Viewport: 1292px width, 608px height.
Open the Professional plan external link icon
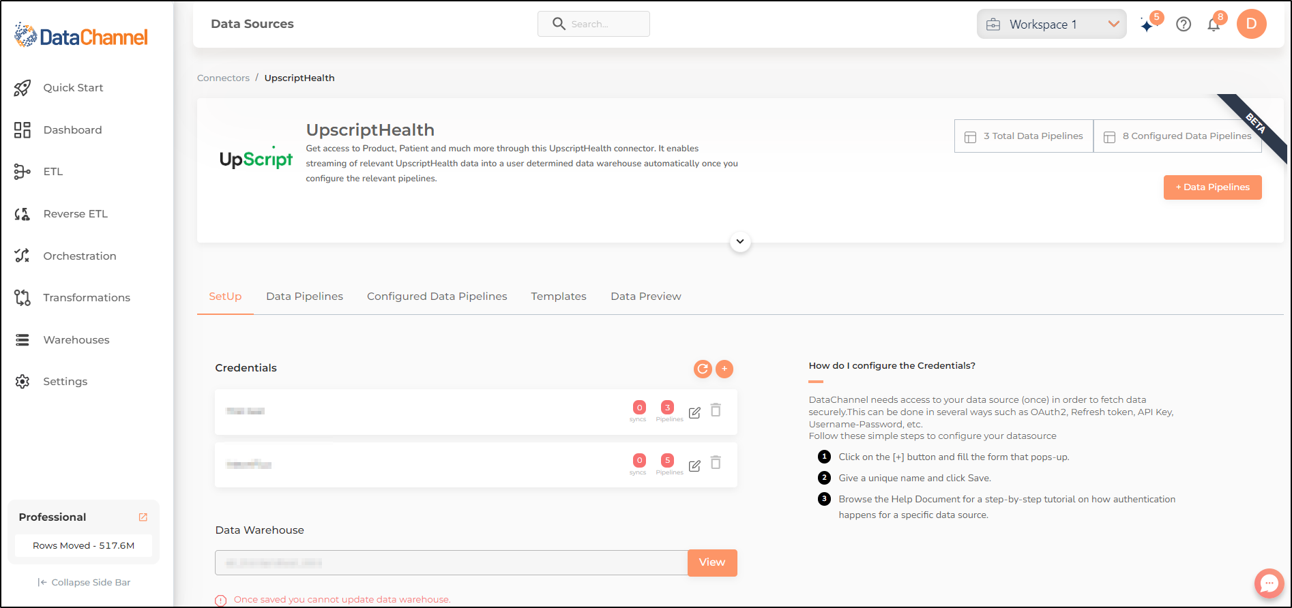pos(143,517)
